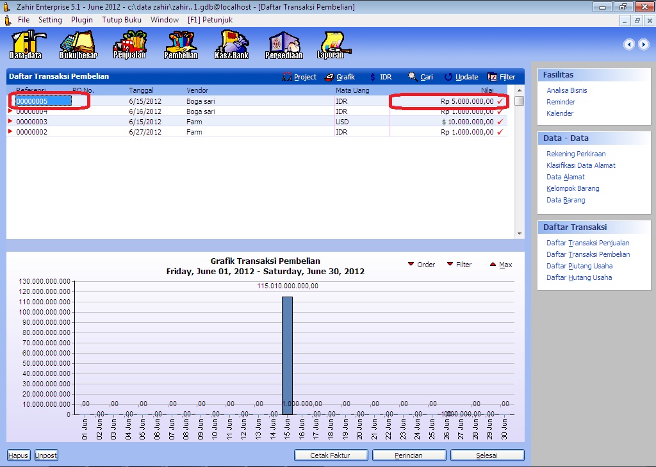This screenshot has width=656, height=467.
Task: Toggle the checkmark on the 00000002 row
Action: (x=500, y=132)
